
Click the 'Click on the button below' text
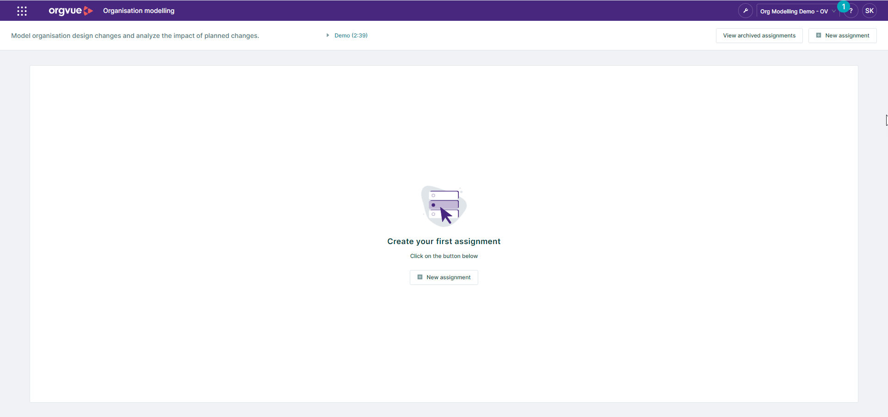click(444, 256)
